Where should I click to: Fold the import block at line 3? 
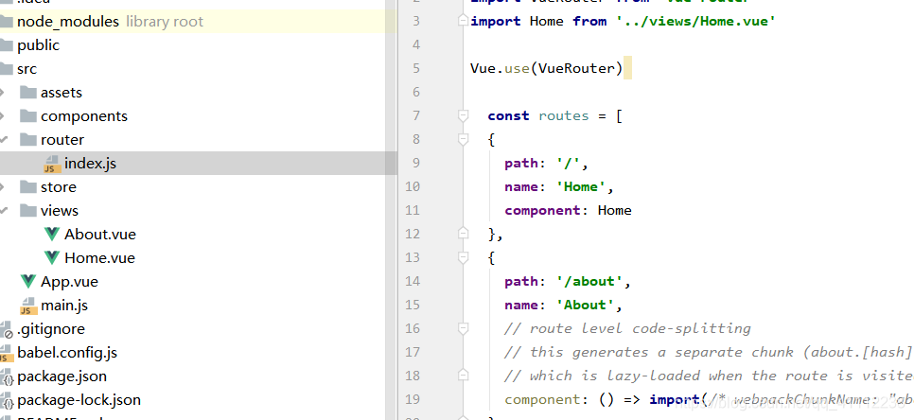pos(463,21)
